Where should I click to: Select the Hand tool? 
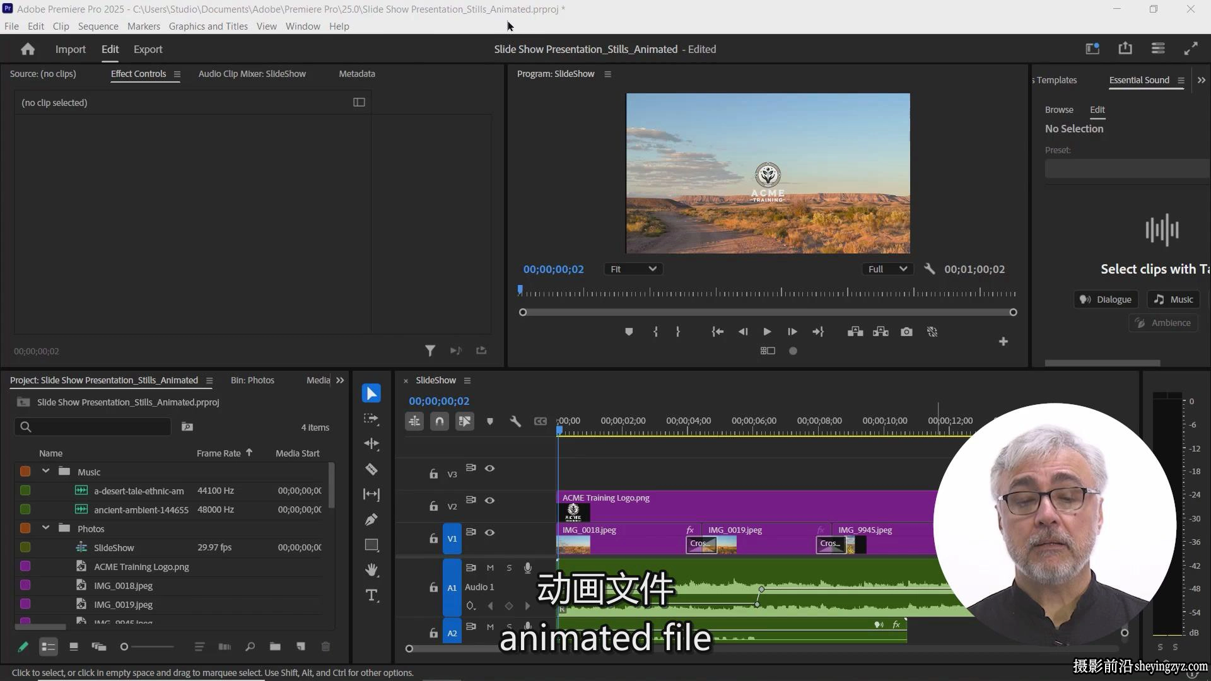(371, 570)
